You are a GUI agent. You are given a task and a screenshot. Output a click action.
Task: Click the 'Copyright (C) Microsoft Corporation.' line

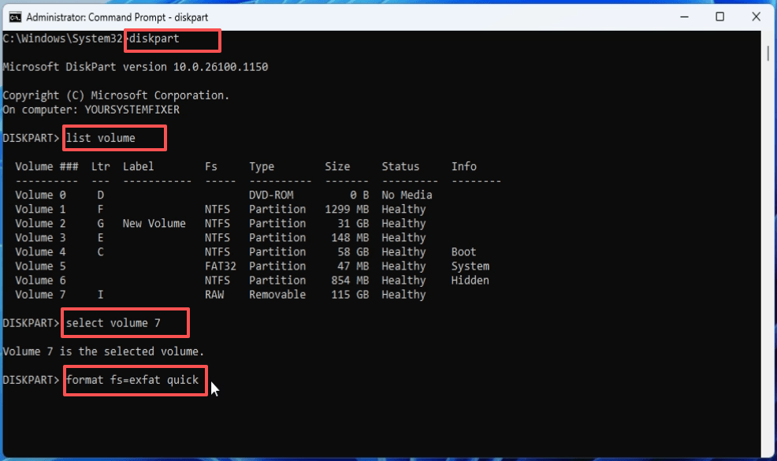(116, 95)
